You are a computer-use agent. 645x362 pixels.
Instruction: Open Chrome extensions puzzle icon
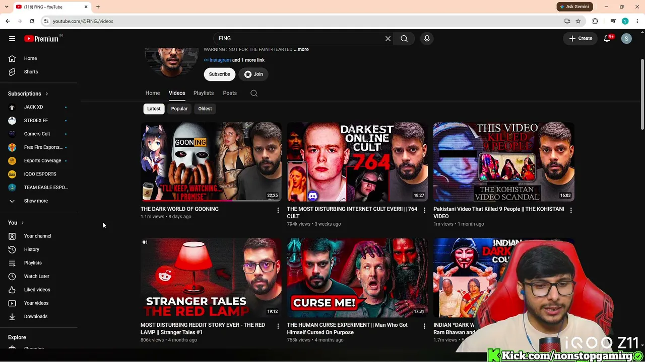tap(595, 21)
